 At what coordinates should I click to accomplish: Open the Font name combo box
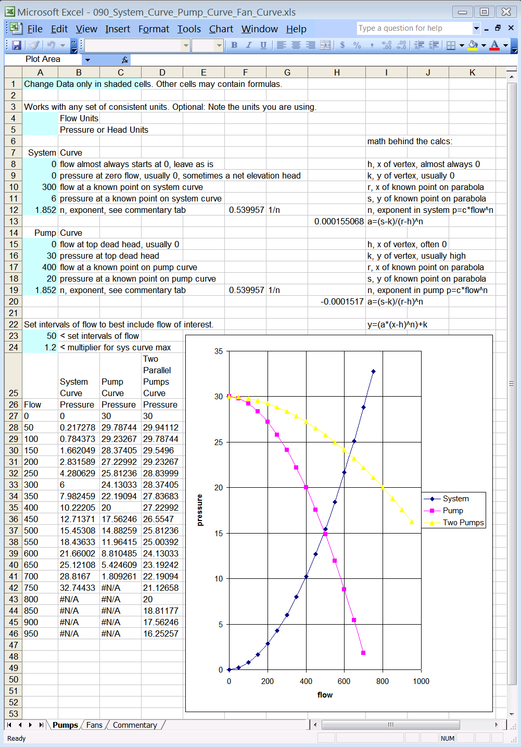coord(137,45)
